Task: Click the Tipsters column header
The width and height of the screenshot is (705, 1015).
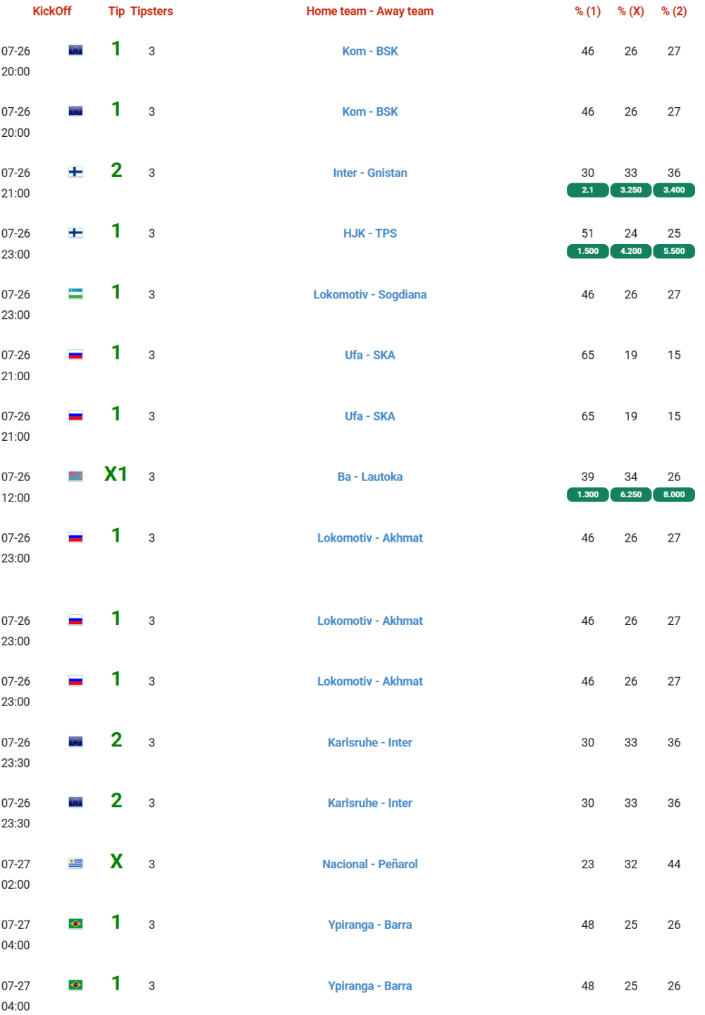Action: click(152, 11)
